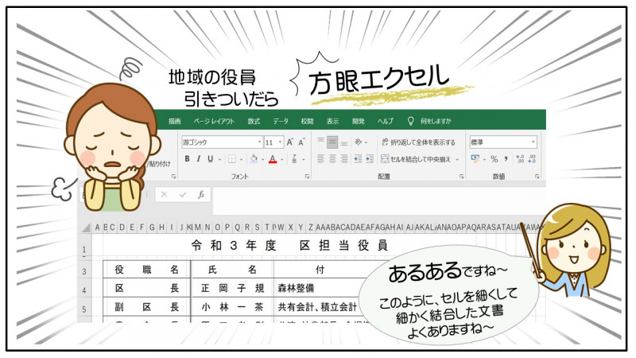Click 折り返して全体を表示する wrap text button
Viewport: 636px width, 358px height.
418,142
